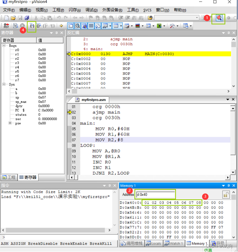Close the Memory 1 panel
Screen dimensions: 238x252
point(234,186)
